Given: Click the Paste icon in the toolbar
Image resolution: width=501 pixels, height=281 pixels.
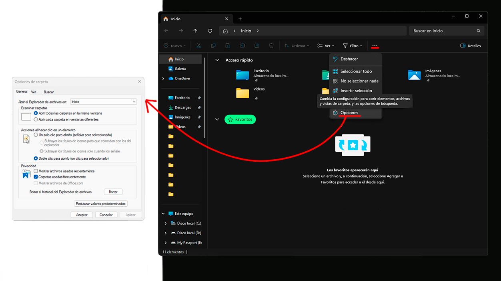Looking at the screenshot, I should coord(228,46).
